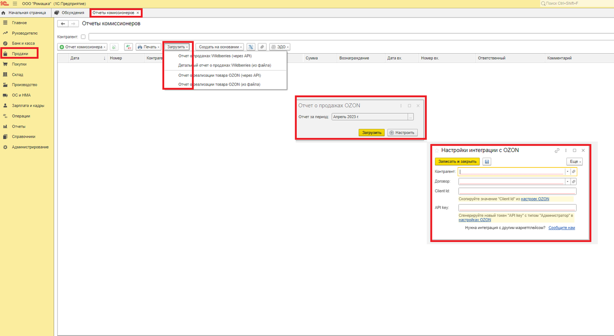Viewport: 614px width, 336px height.
Task: Choose Отчет о реализации OZON (из файла)
Action: [x=219, y=84]
